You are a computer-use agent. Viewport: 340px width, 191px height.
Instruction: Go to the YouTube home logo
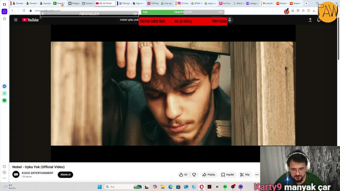(x=31, y=20)
